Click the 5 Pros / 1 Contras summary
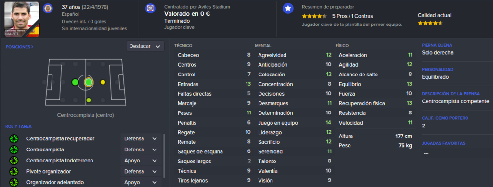Screen dimensions: 493x187 pos(352,16)
